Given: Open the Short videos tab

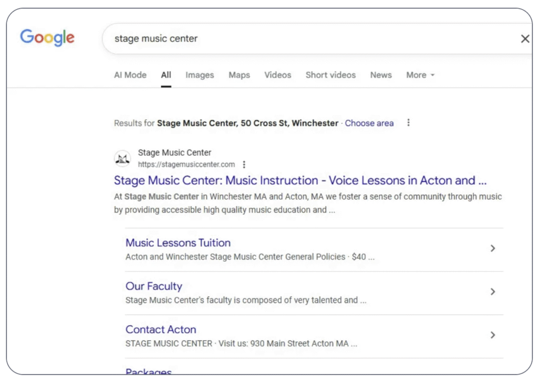Looking at the screenshot, I should point(330,75).
